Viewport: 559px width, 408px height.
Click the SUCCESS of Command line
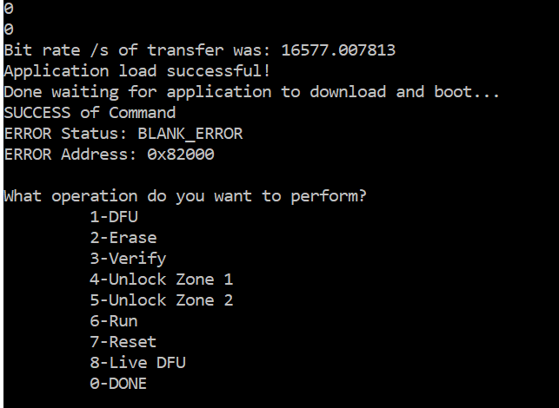pos(90,113)
